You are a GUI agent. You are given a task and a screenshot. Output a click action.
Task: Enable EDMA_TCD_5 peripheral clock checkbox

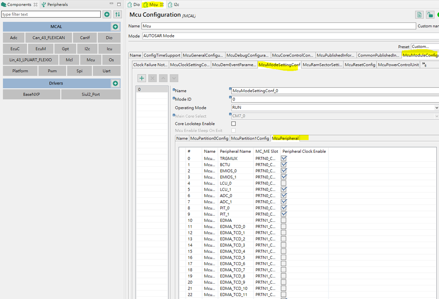pos(283,257)
